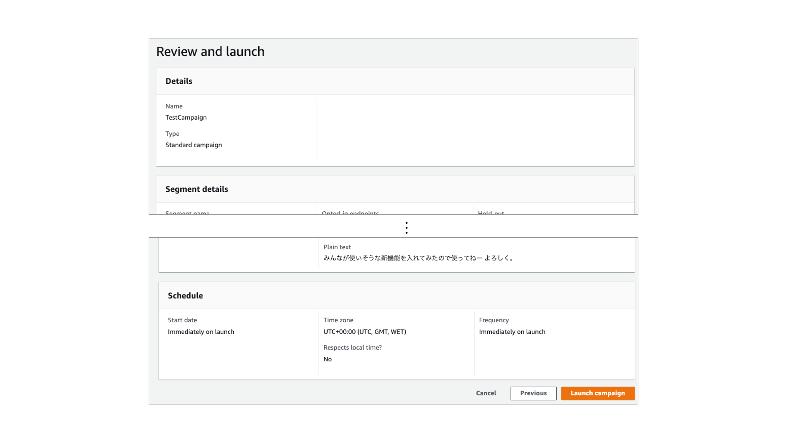Screen dimensions: 787x443
Task: Select the campaign name TestCampaign
Action: [x=186, y=117]
